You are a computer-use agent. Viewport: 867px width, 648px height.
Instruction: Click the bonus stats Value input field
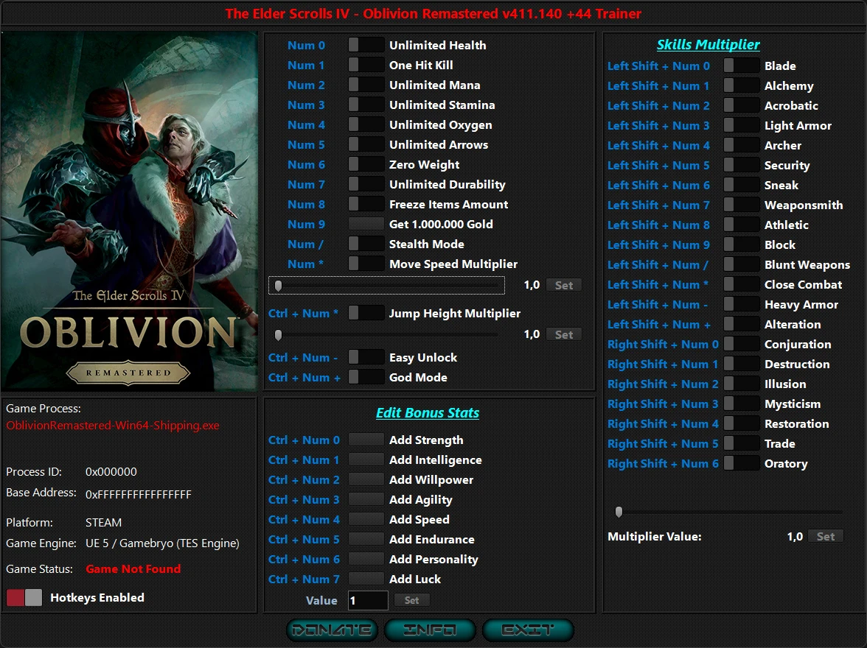coord(367,600)
